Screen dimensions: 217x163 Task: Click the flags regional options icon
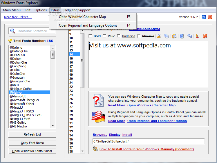click(98, 117)
